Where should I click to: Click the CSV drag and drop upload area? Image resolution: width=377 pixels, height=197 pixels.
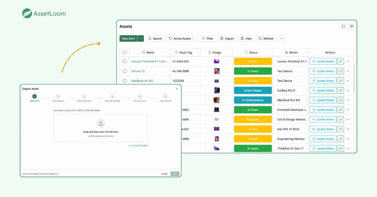(101, 128)
